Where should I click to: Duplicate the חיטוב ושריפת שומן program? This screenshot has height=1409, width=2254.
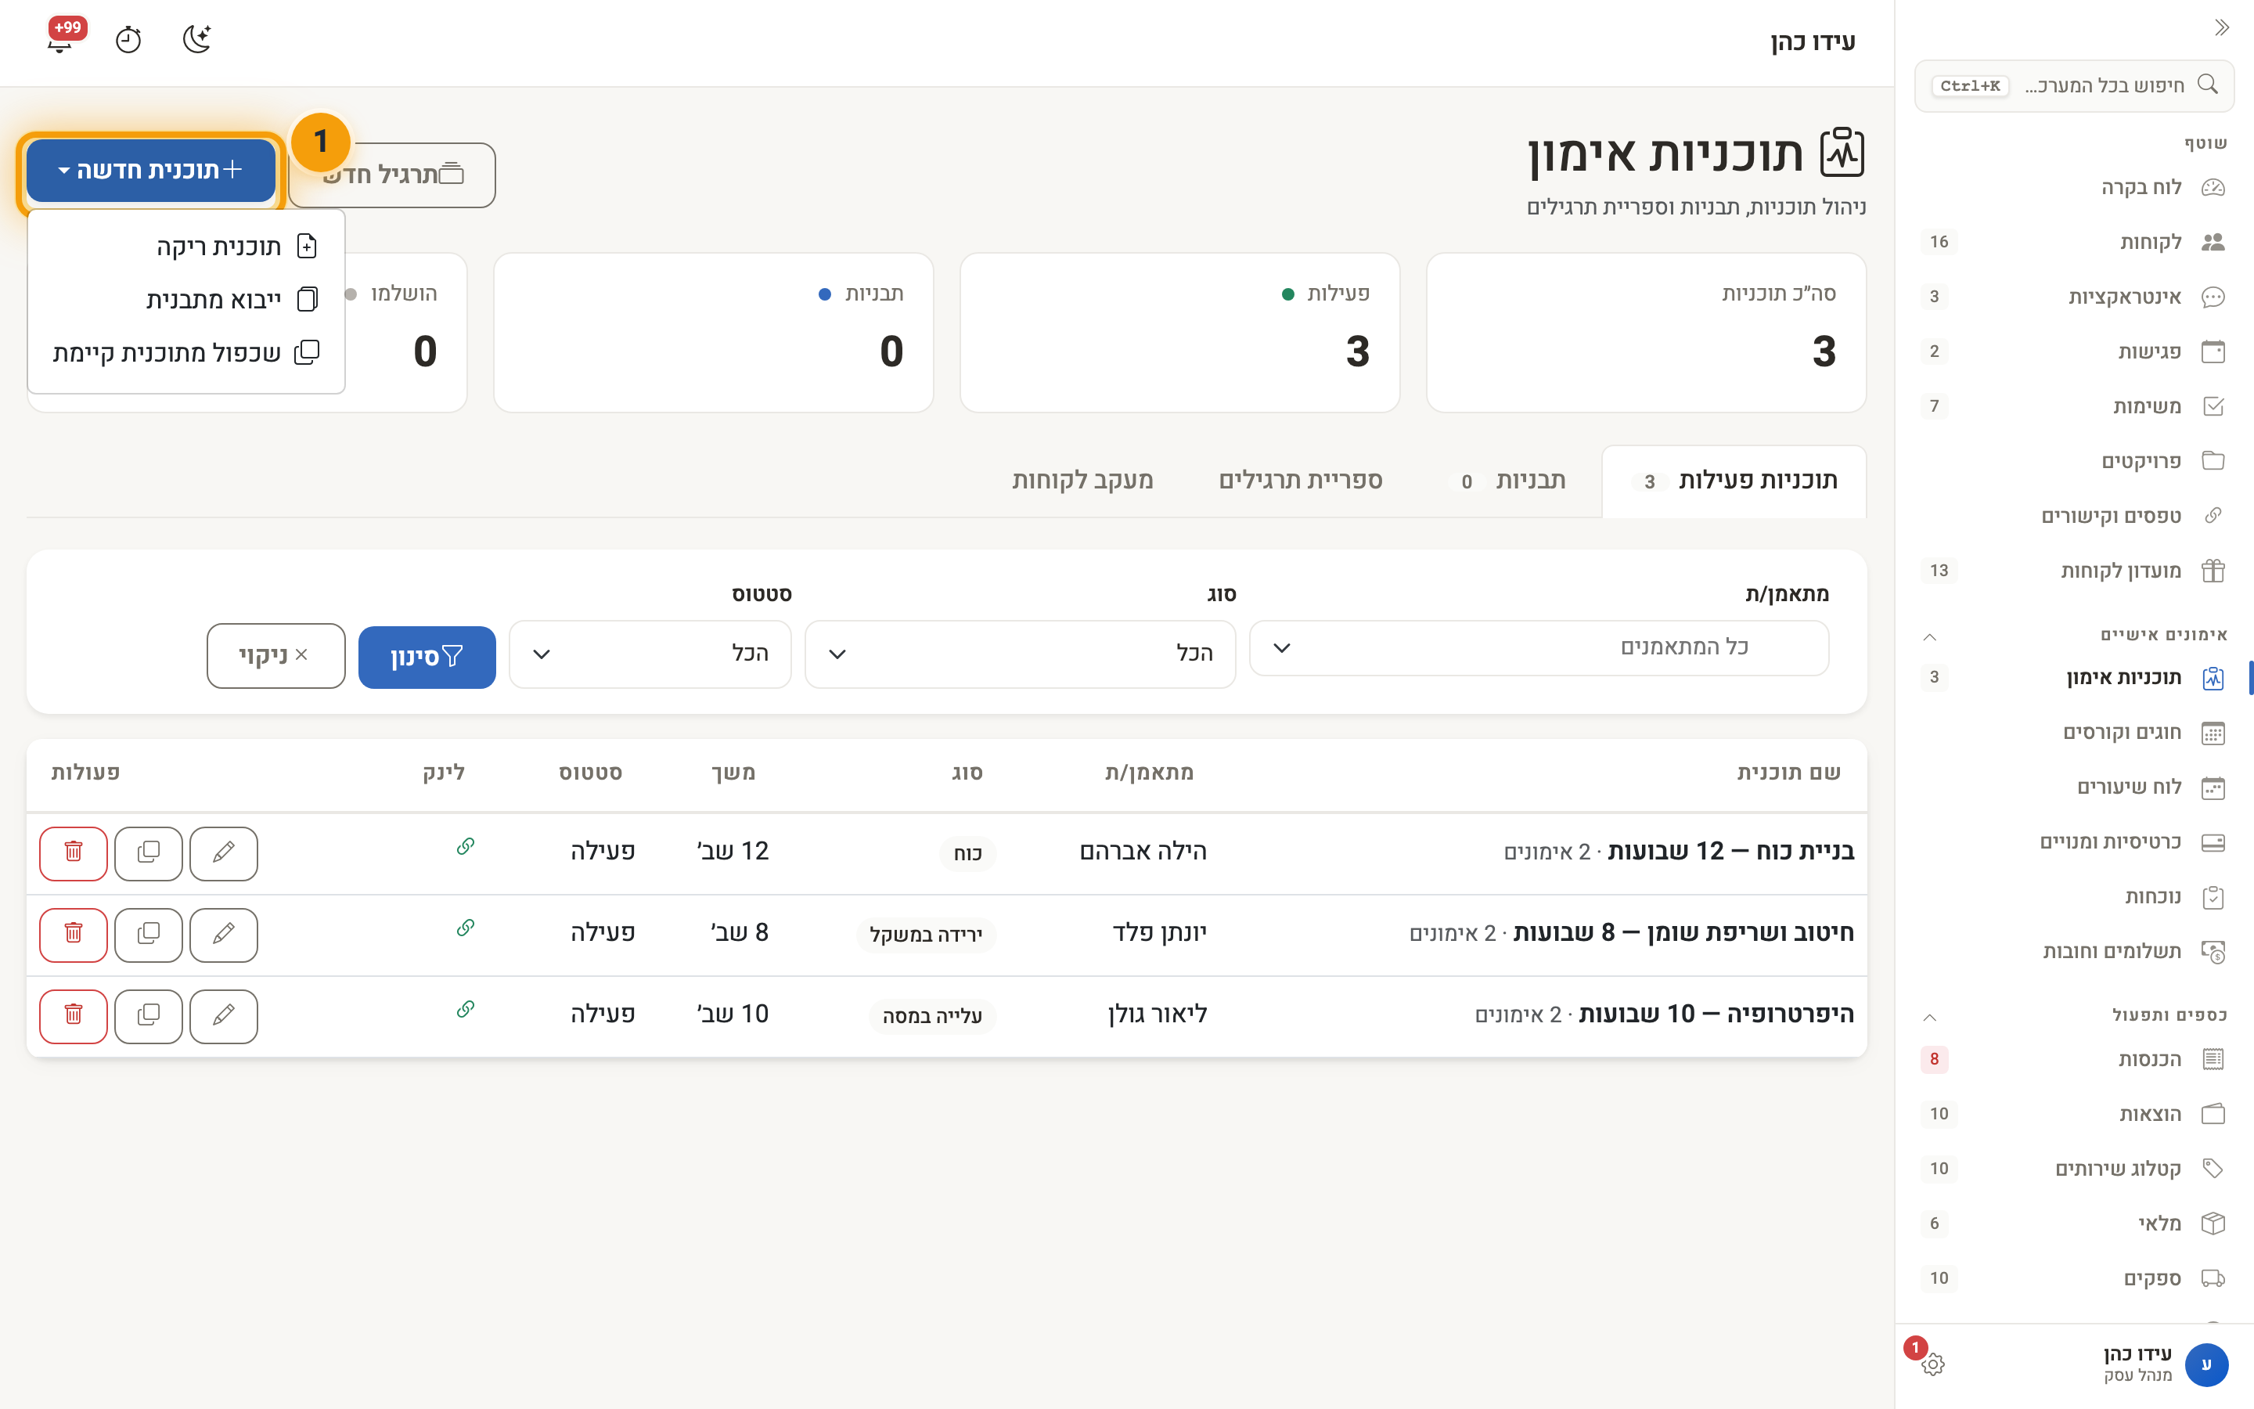click(148, 935)
